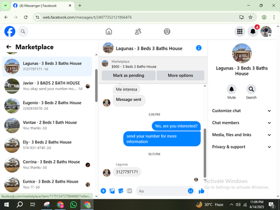Open Chrome three-dot menu
Image resolution: width=280 pixels, height=210 pixels.
click(274, 17)
